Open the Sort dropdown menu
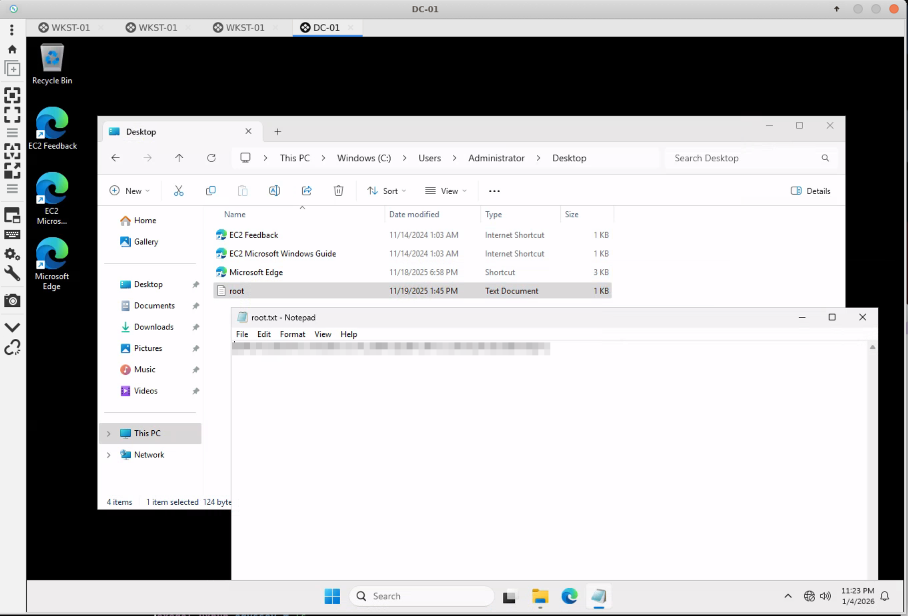The image size is (908, 616). [x=387, y=191]
